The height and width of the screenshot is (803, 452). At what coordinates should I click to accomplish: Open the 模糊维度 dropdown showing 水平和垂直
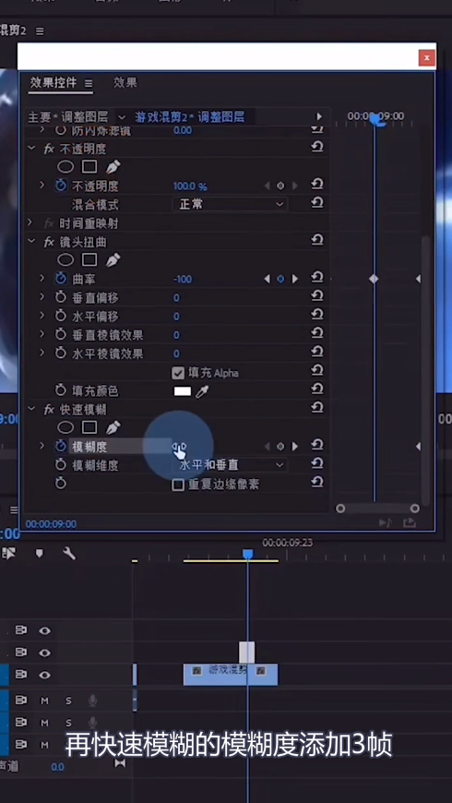pos(230,465)
